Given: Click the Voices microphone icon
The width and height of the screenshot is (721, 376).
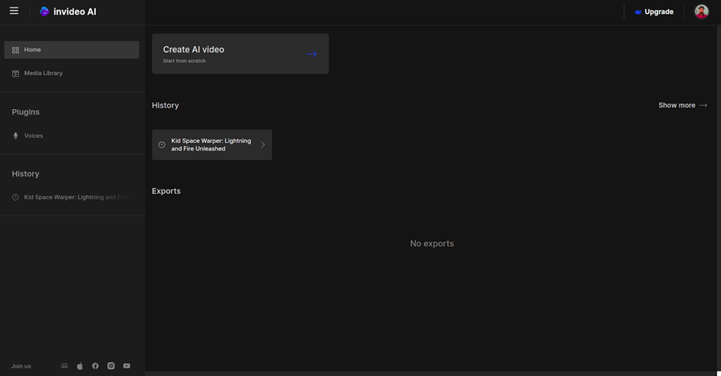Looking at the screenshot, I should tap(15, 136).
